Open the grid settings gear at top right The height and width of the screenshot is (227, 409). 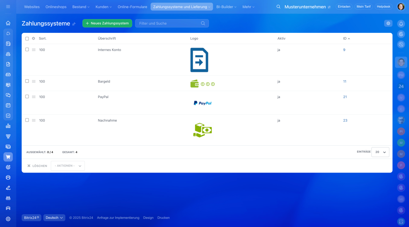coord(388,23)
